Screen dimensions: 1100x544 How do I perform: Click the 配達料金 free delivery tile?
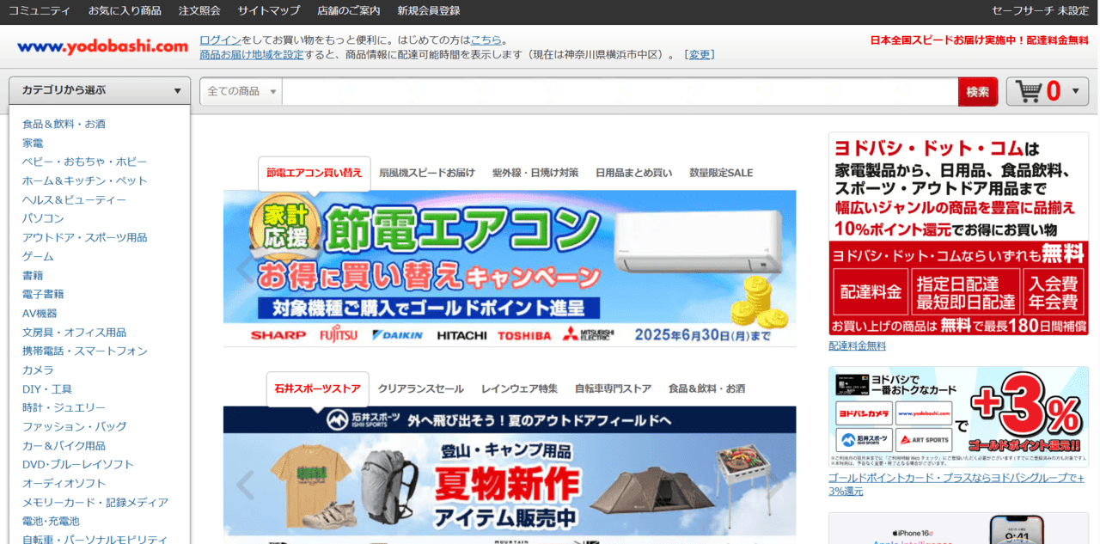click(871, 293)
